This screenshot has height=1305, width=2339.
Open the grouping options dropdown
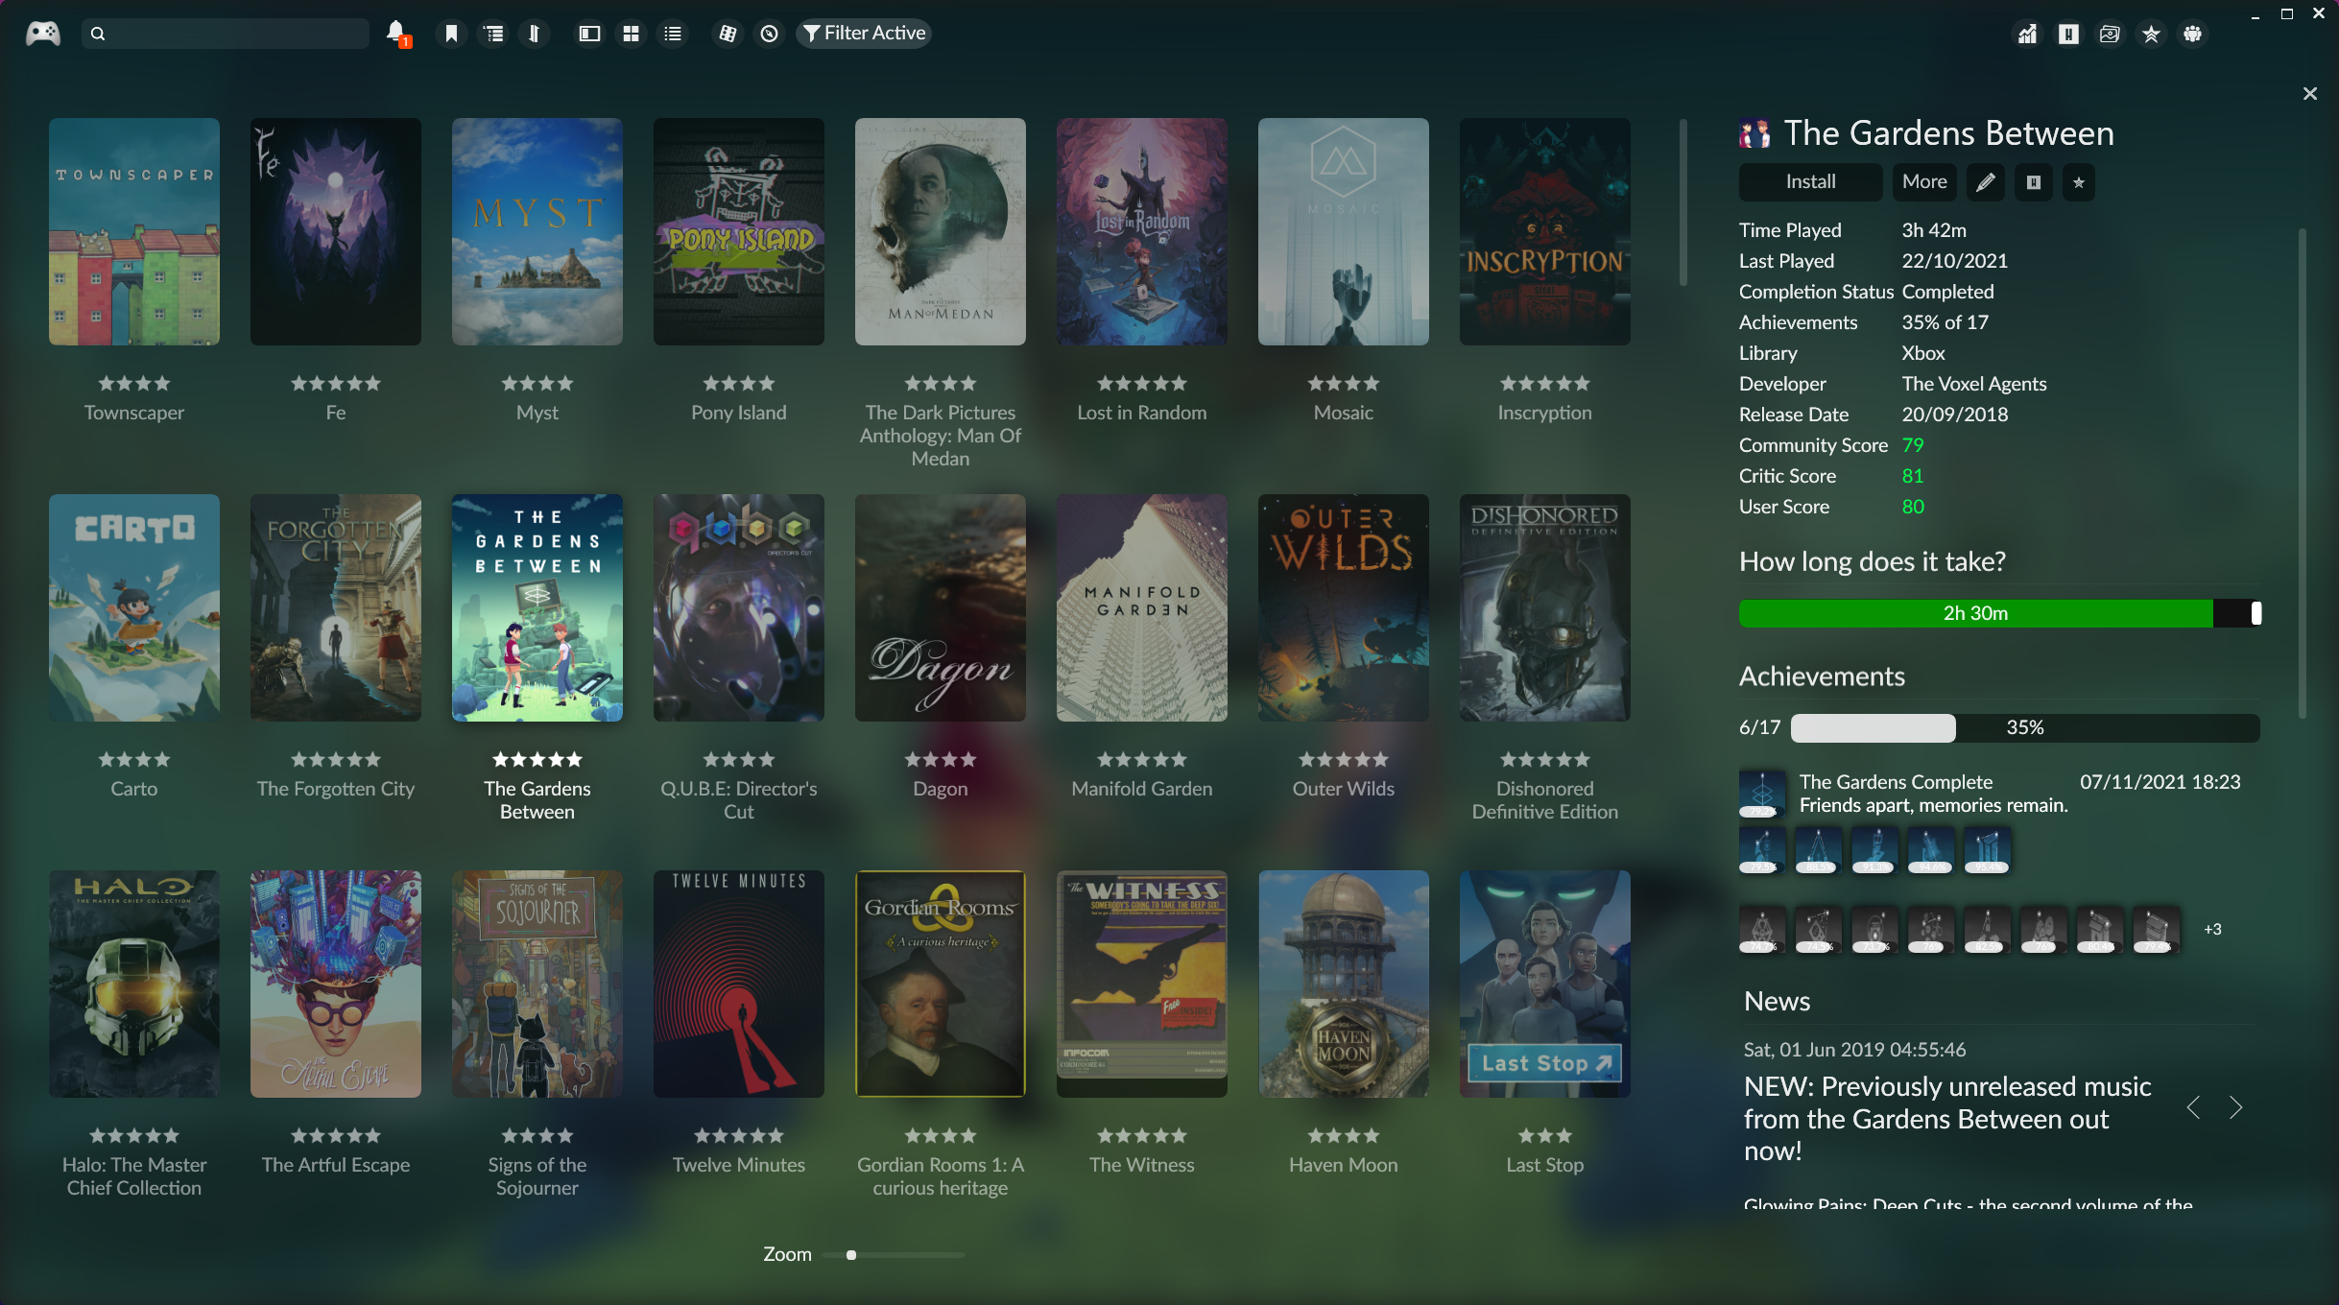pyautogui.click(x=493, y=34)
